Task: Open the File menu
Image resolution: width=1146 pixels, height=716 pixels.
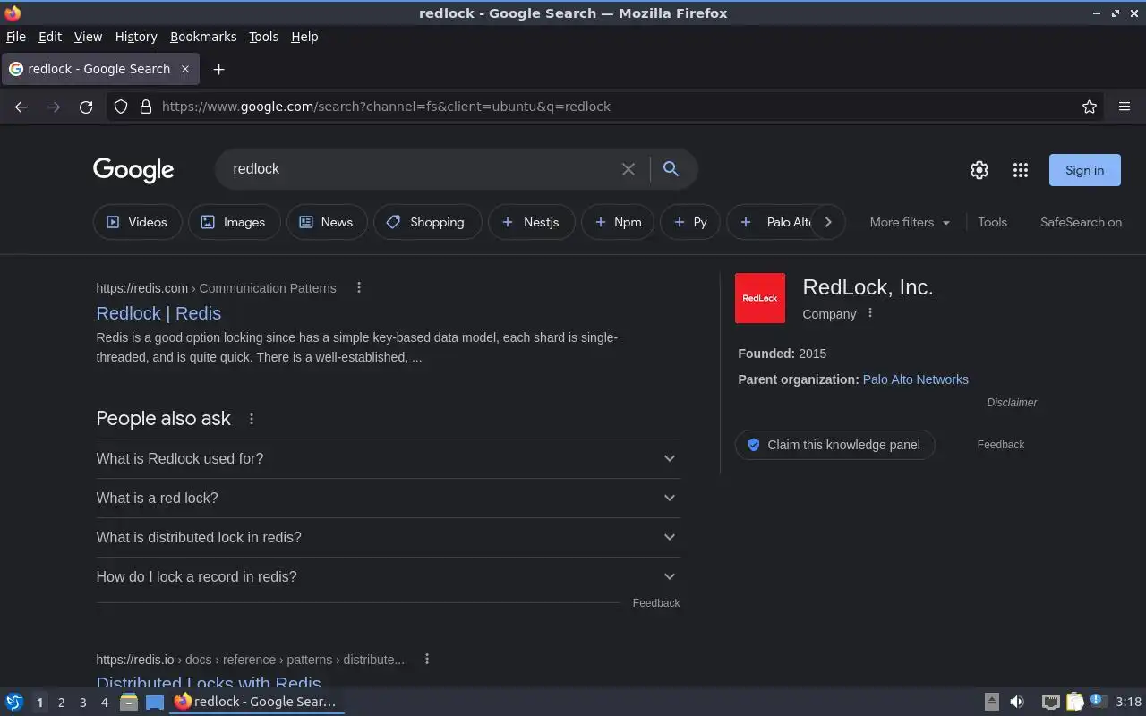Action: [x=16, y=37]
